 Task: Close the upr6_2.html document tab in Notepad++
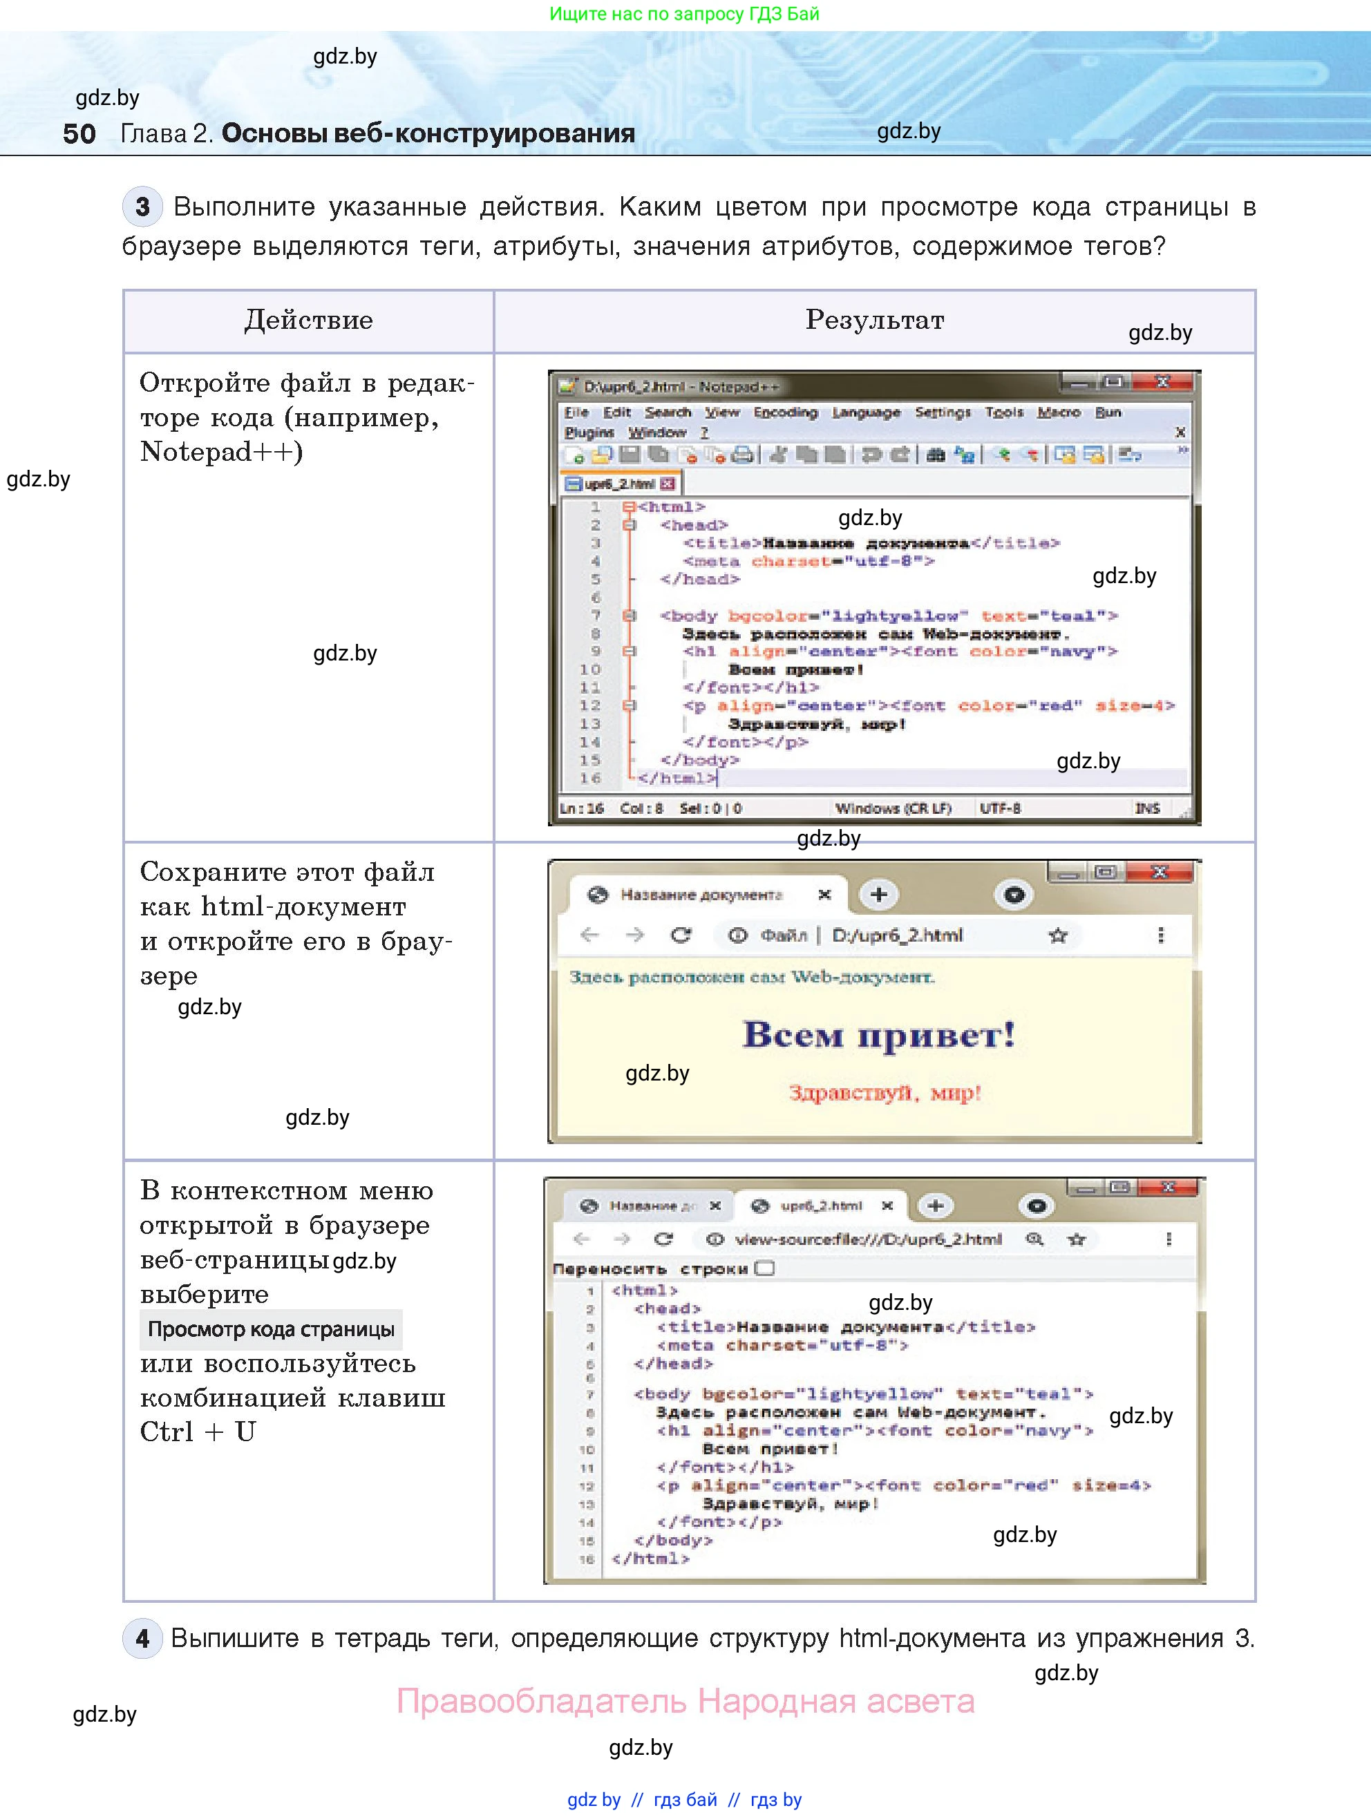click(x=668, y=484)
